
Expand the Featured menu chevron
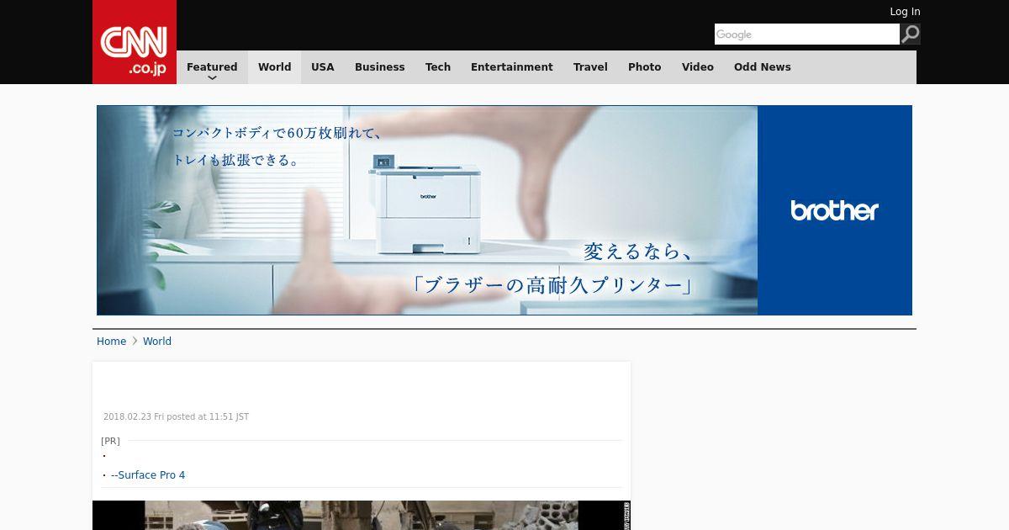tap(212, 77)
